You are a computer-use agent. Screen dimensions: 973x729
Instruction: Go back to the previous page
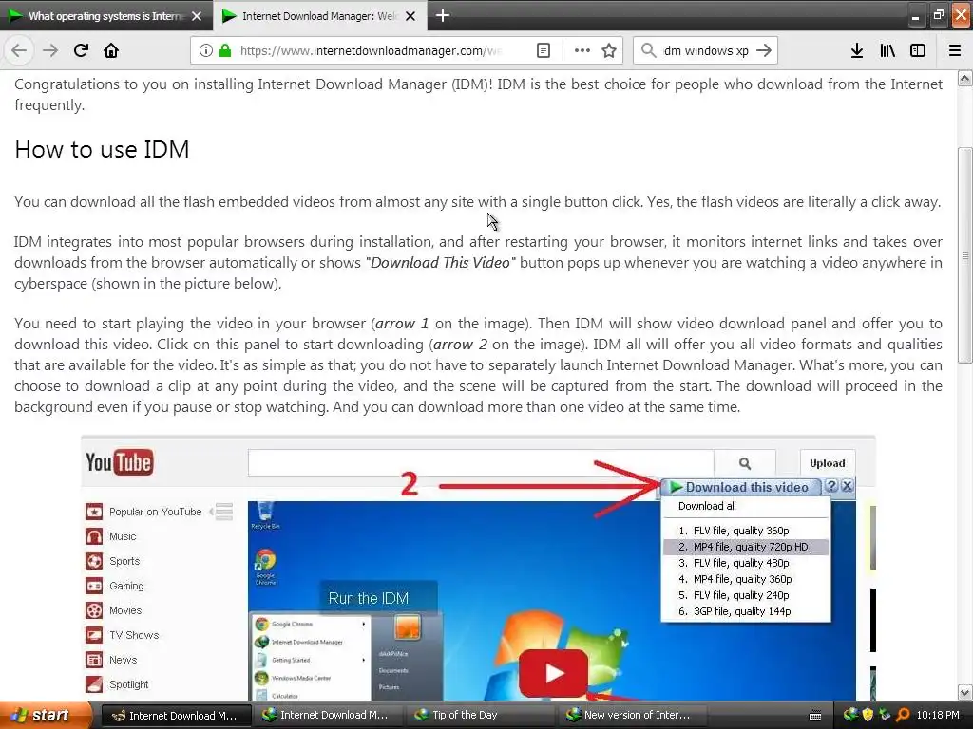tap(19, 50)
